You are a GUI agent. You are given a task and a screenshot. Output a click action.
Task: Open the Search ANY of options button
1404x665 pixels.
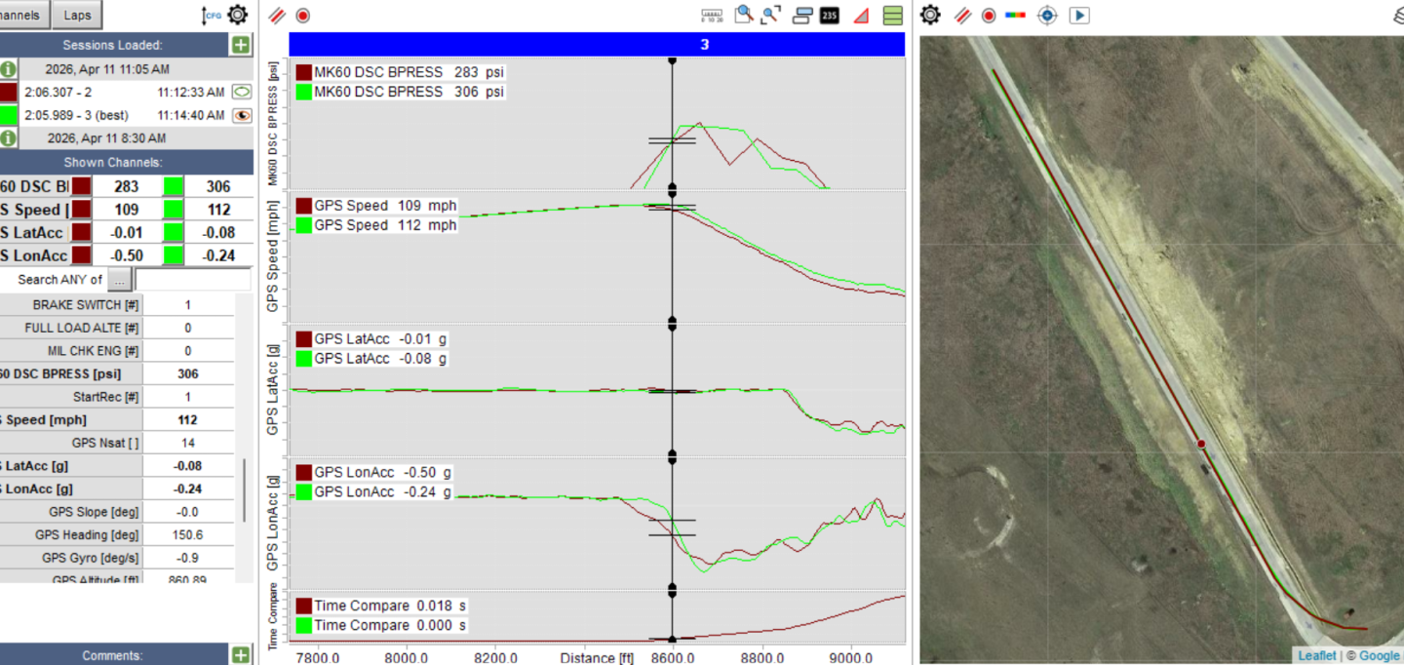coord(119,280)
